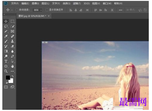The width and height of the screenshot is (152, 111).
Task: Open the 文件(F) menu
Action: (x=15, y=4)
